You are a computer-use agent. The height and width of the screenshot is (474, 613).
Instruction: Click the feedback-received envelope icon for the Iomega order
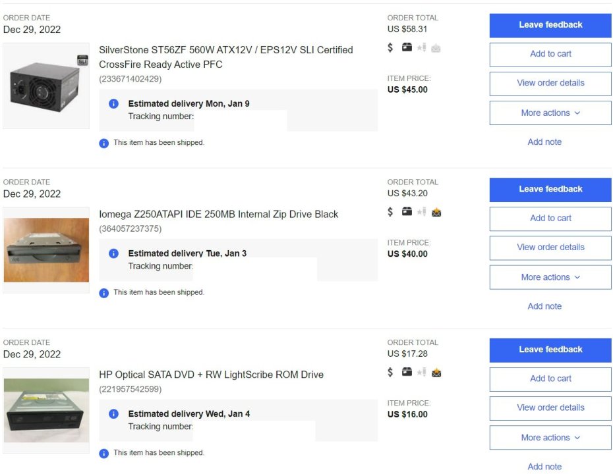click(436, 212)
